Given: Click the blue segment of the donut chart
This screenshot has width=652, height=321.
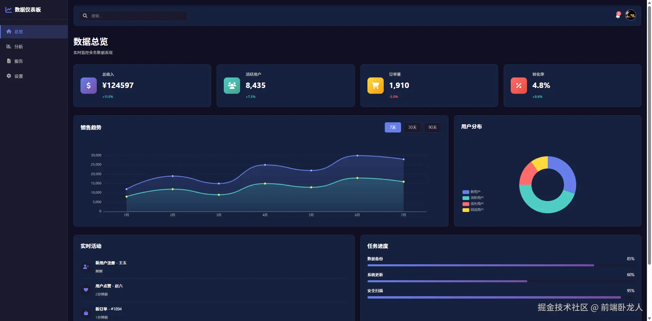Looking at the screenshot, I should click(x=566, y=173).
